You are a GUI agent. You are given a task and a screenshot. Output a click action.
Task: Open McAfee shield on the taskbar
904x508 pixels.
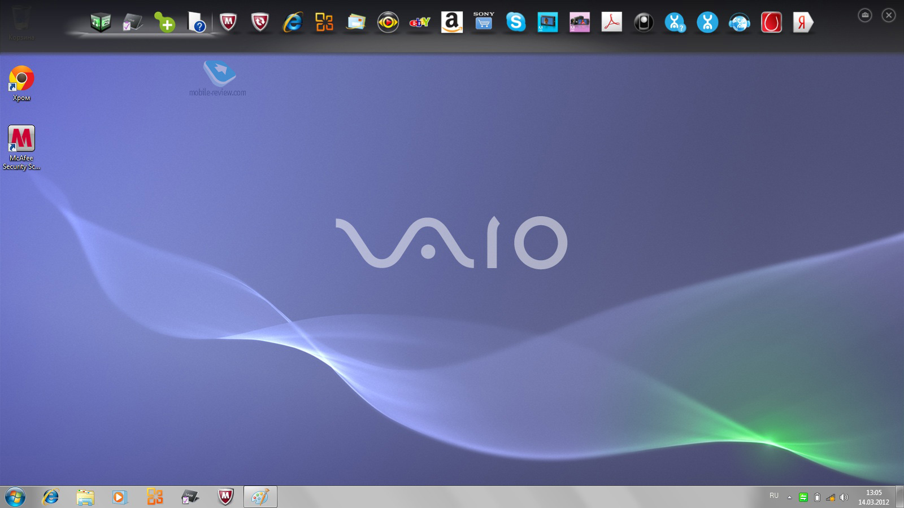tap(225, 497)
